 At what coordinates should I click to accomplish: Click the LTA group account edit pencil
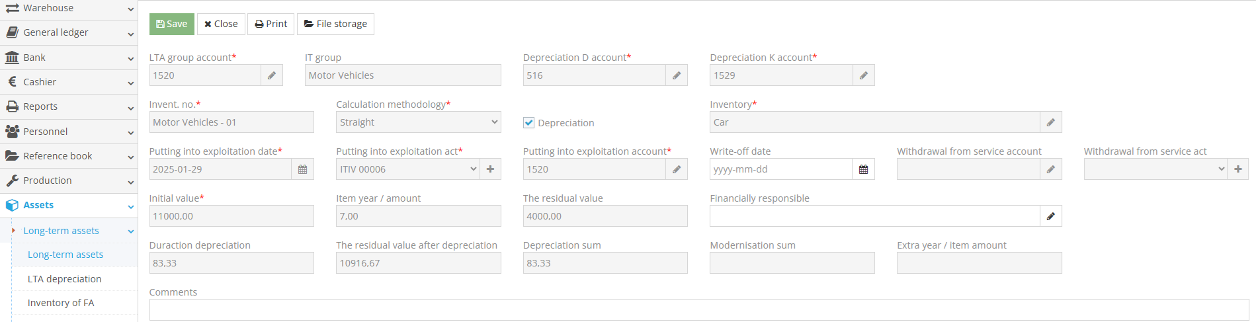(x=272, y=75)
